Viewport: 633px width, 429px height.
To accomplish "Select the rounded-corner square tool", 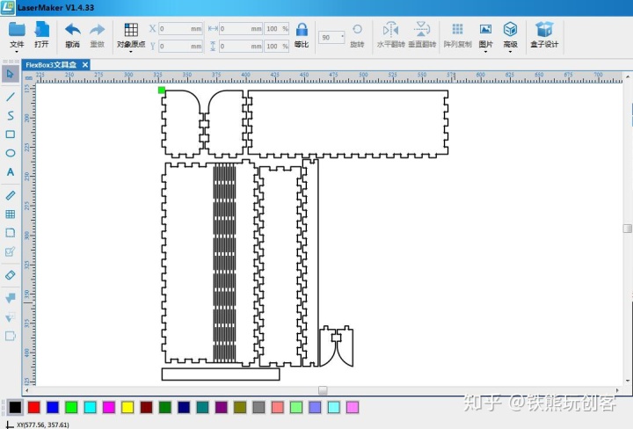I will [11, 232].
